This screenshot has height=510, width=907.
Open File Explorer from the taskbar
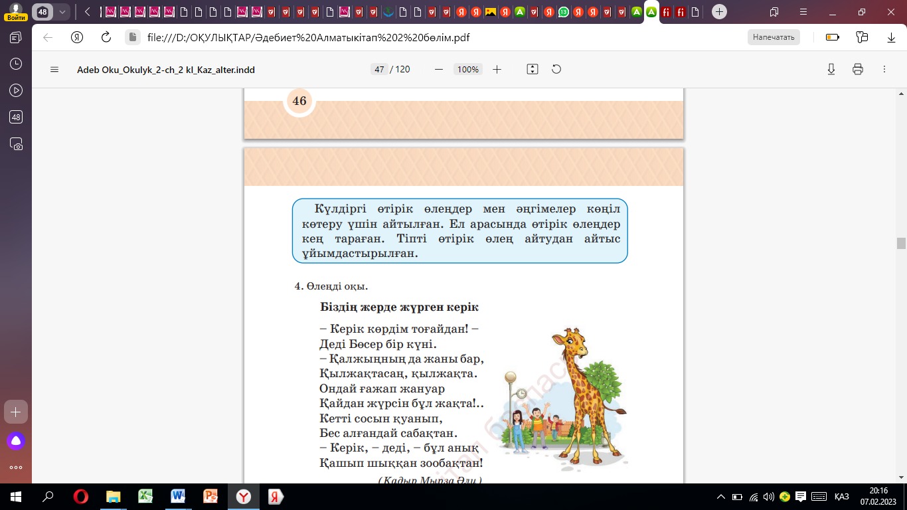point(114,497)
